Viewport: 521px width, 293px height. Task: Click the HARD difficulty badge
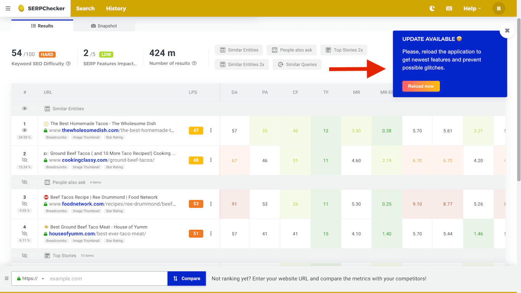(x=47, y=55)
